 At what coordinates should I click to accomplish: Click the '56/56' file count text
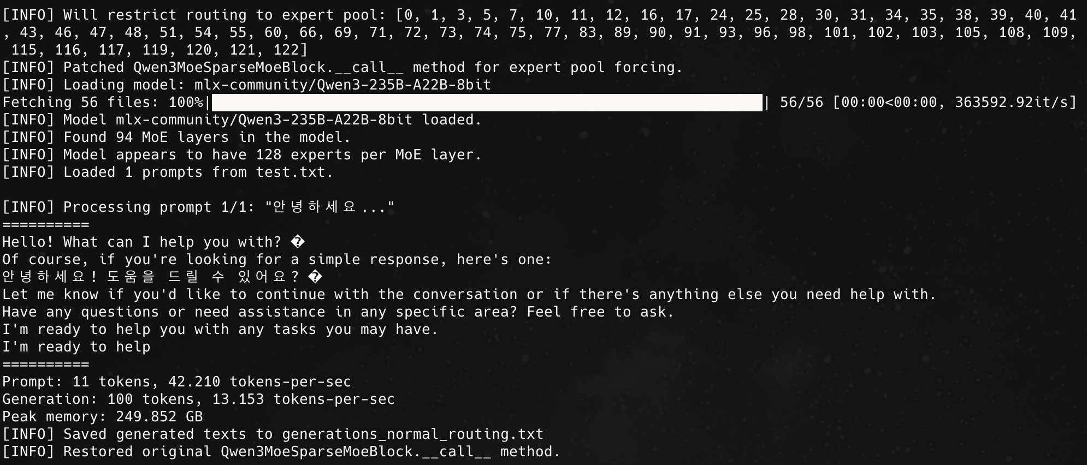tap(801, 103)
